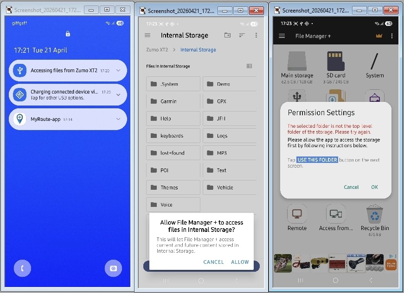Open the Voice folder
The height and width of the screenshot is (293, 404).
click(173, 205)
